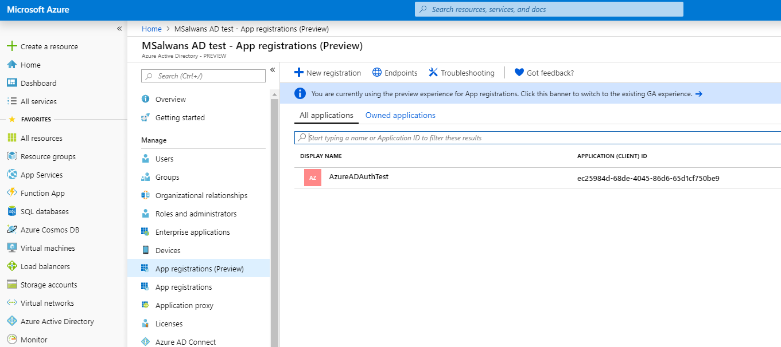Viewport: 781px width, 347px height.
Task: Click the SQL databases icon
Action: pyautogui.click(x=11, y=211)
